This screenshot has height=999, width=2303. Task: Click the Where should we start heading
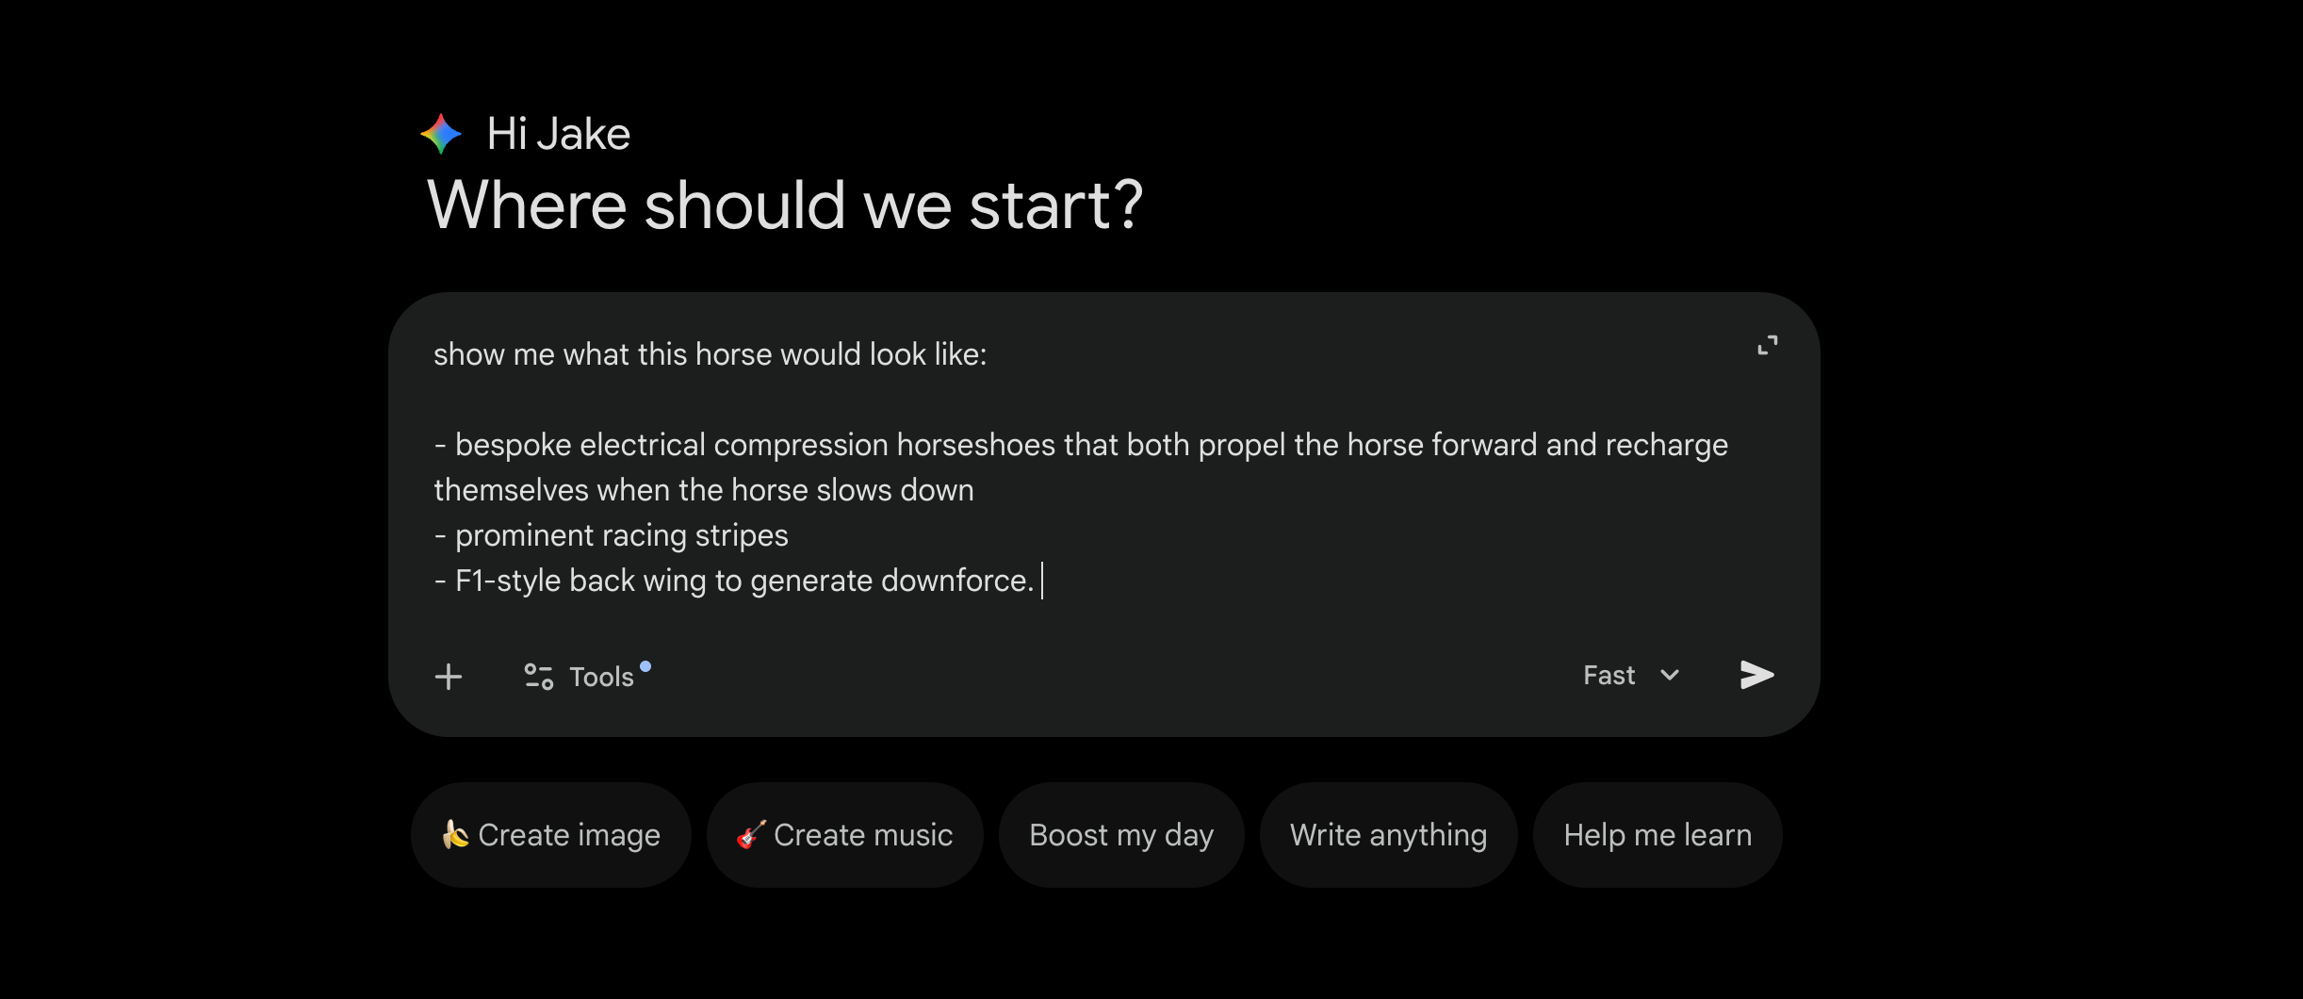[x=784, y=205]
